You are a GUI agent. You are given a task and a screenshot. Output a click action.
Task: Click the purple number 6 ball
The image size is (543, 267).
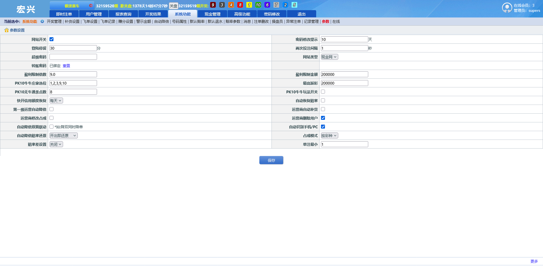tap(267, 5)
